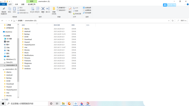
Task: Click the navigation pane vertical scrollbar
Action: (18, 60)
